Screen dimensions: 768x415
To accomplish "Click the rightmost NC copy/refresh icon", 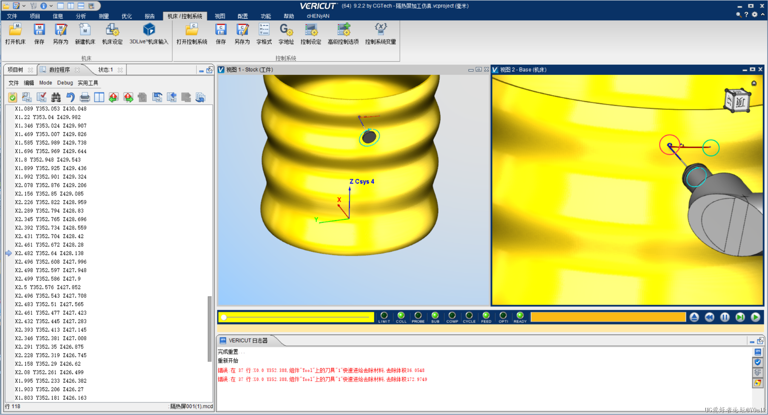I will click(200, 97).
